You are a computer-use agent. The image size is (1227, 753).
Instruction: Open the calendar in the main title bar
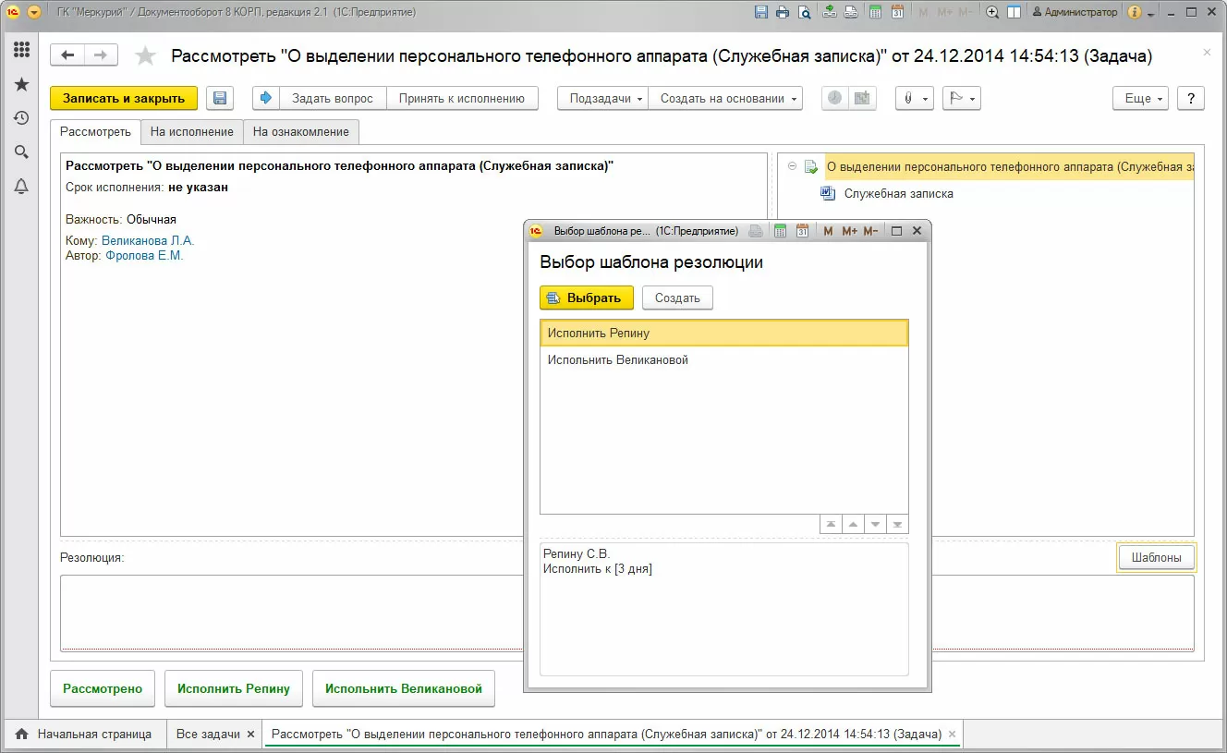[896, 12]
